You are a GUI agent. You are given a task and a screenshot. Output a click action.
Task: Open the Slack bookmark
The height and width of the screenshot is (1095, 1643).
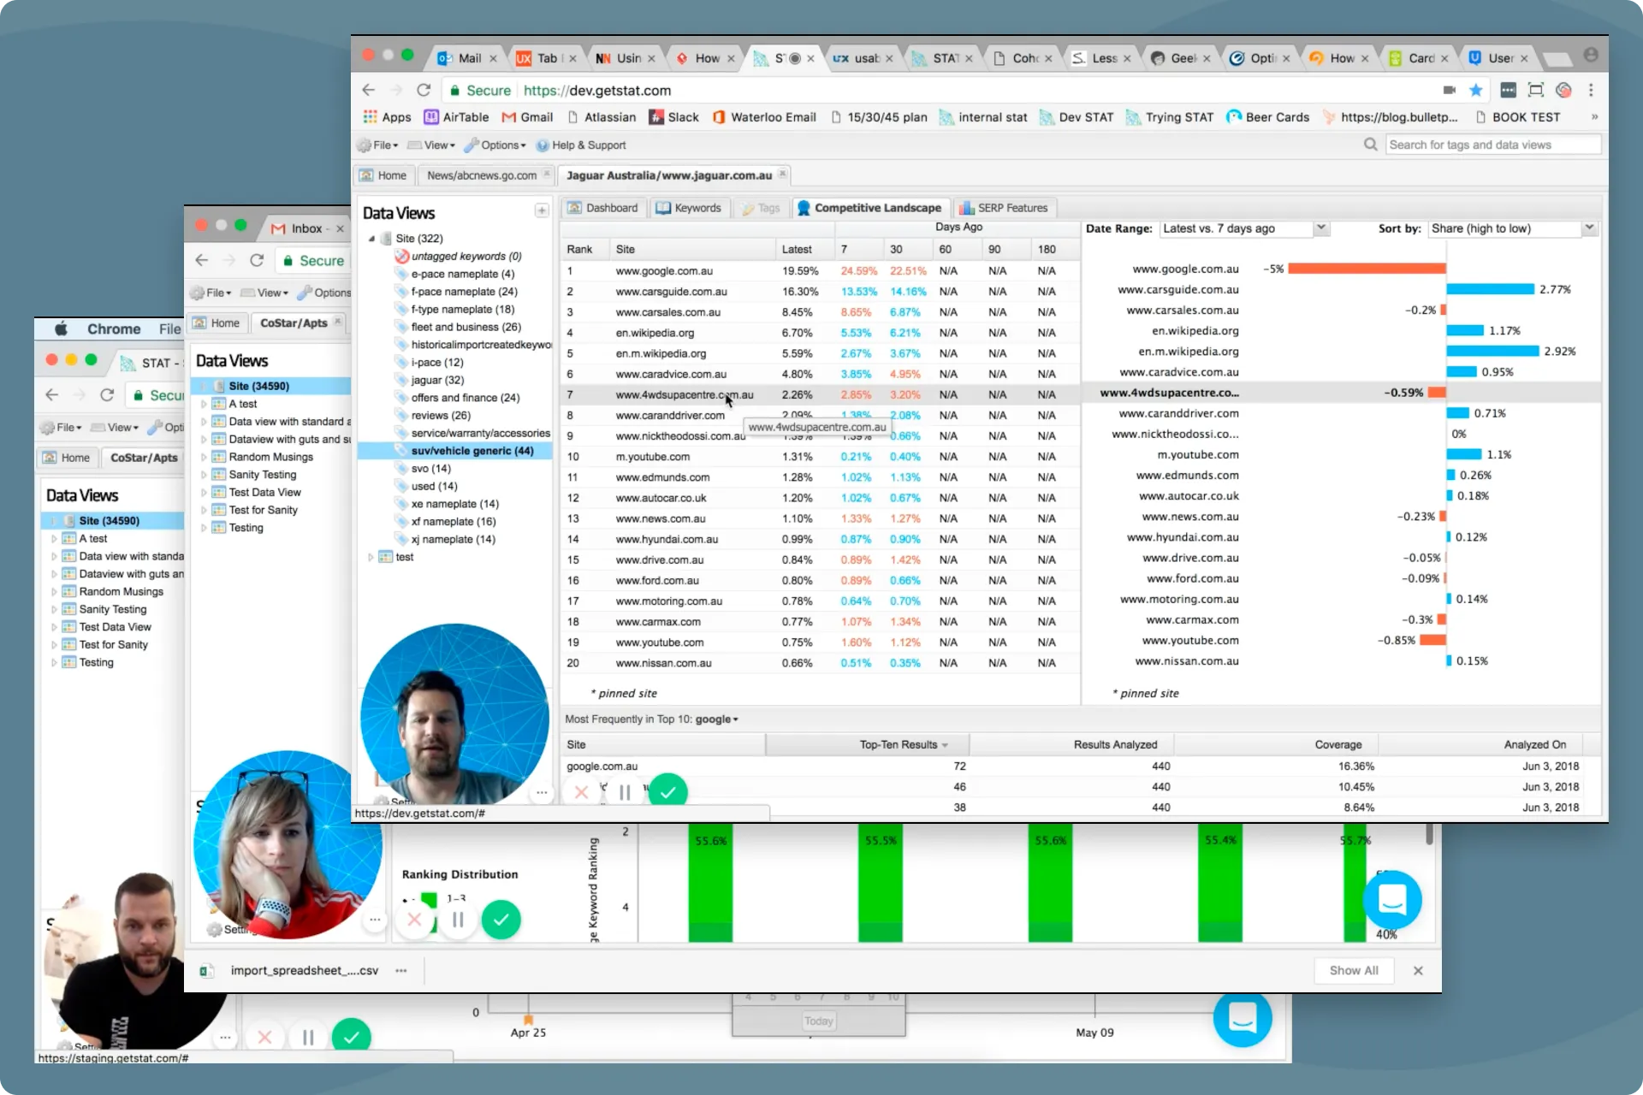(673, 117)
